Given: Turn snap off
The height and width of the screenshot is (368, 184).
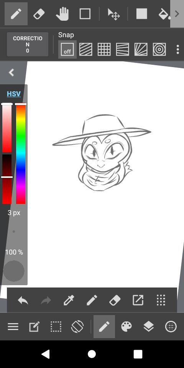Looking at the screenshot, I should (67, 49).
